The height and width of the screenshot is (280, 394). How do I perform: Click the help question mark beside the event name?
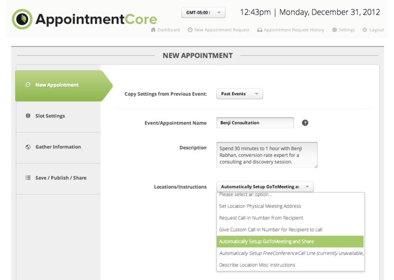tap(305, 123)
